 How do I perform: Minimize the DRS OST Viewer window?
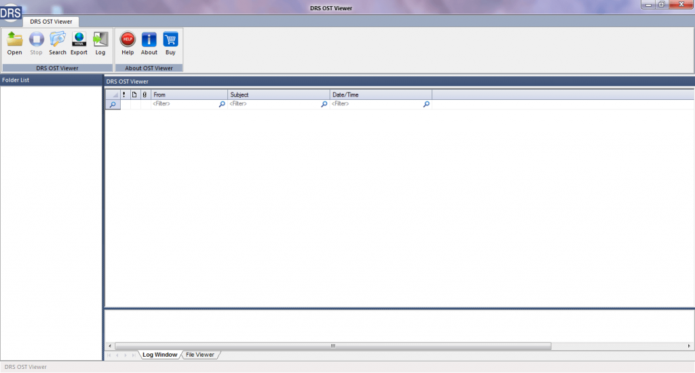(648, 5)
